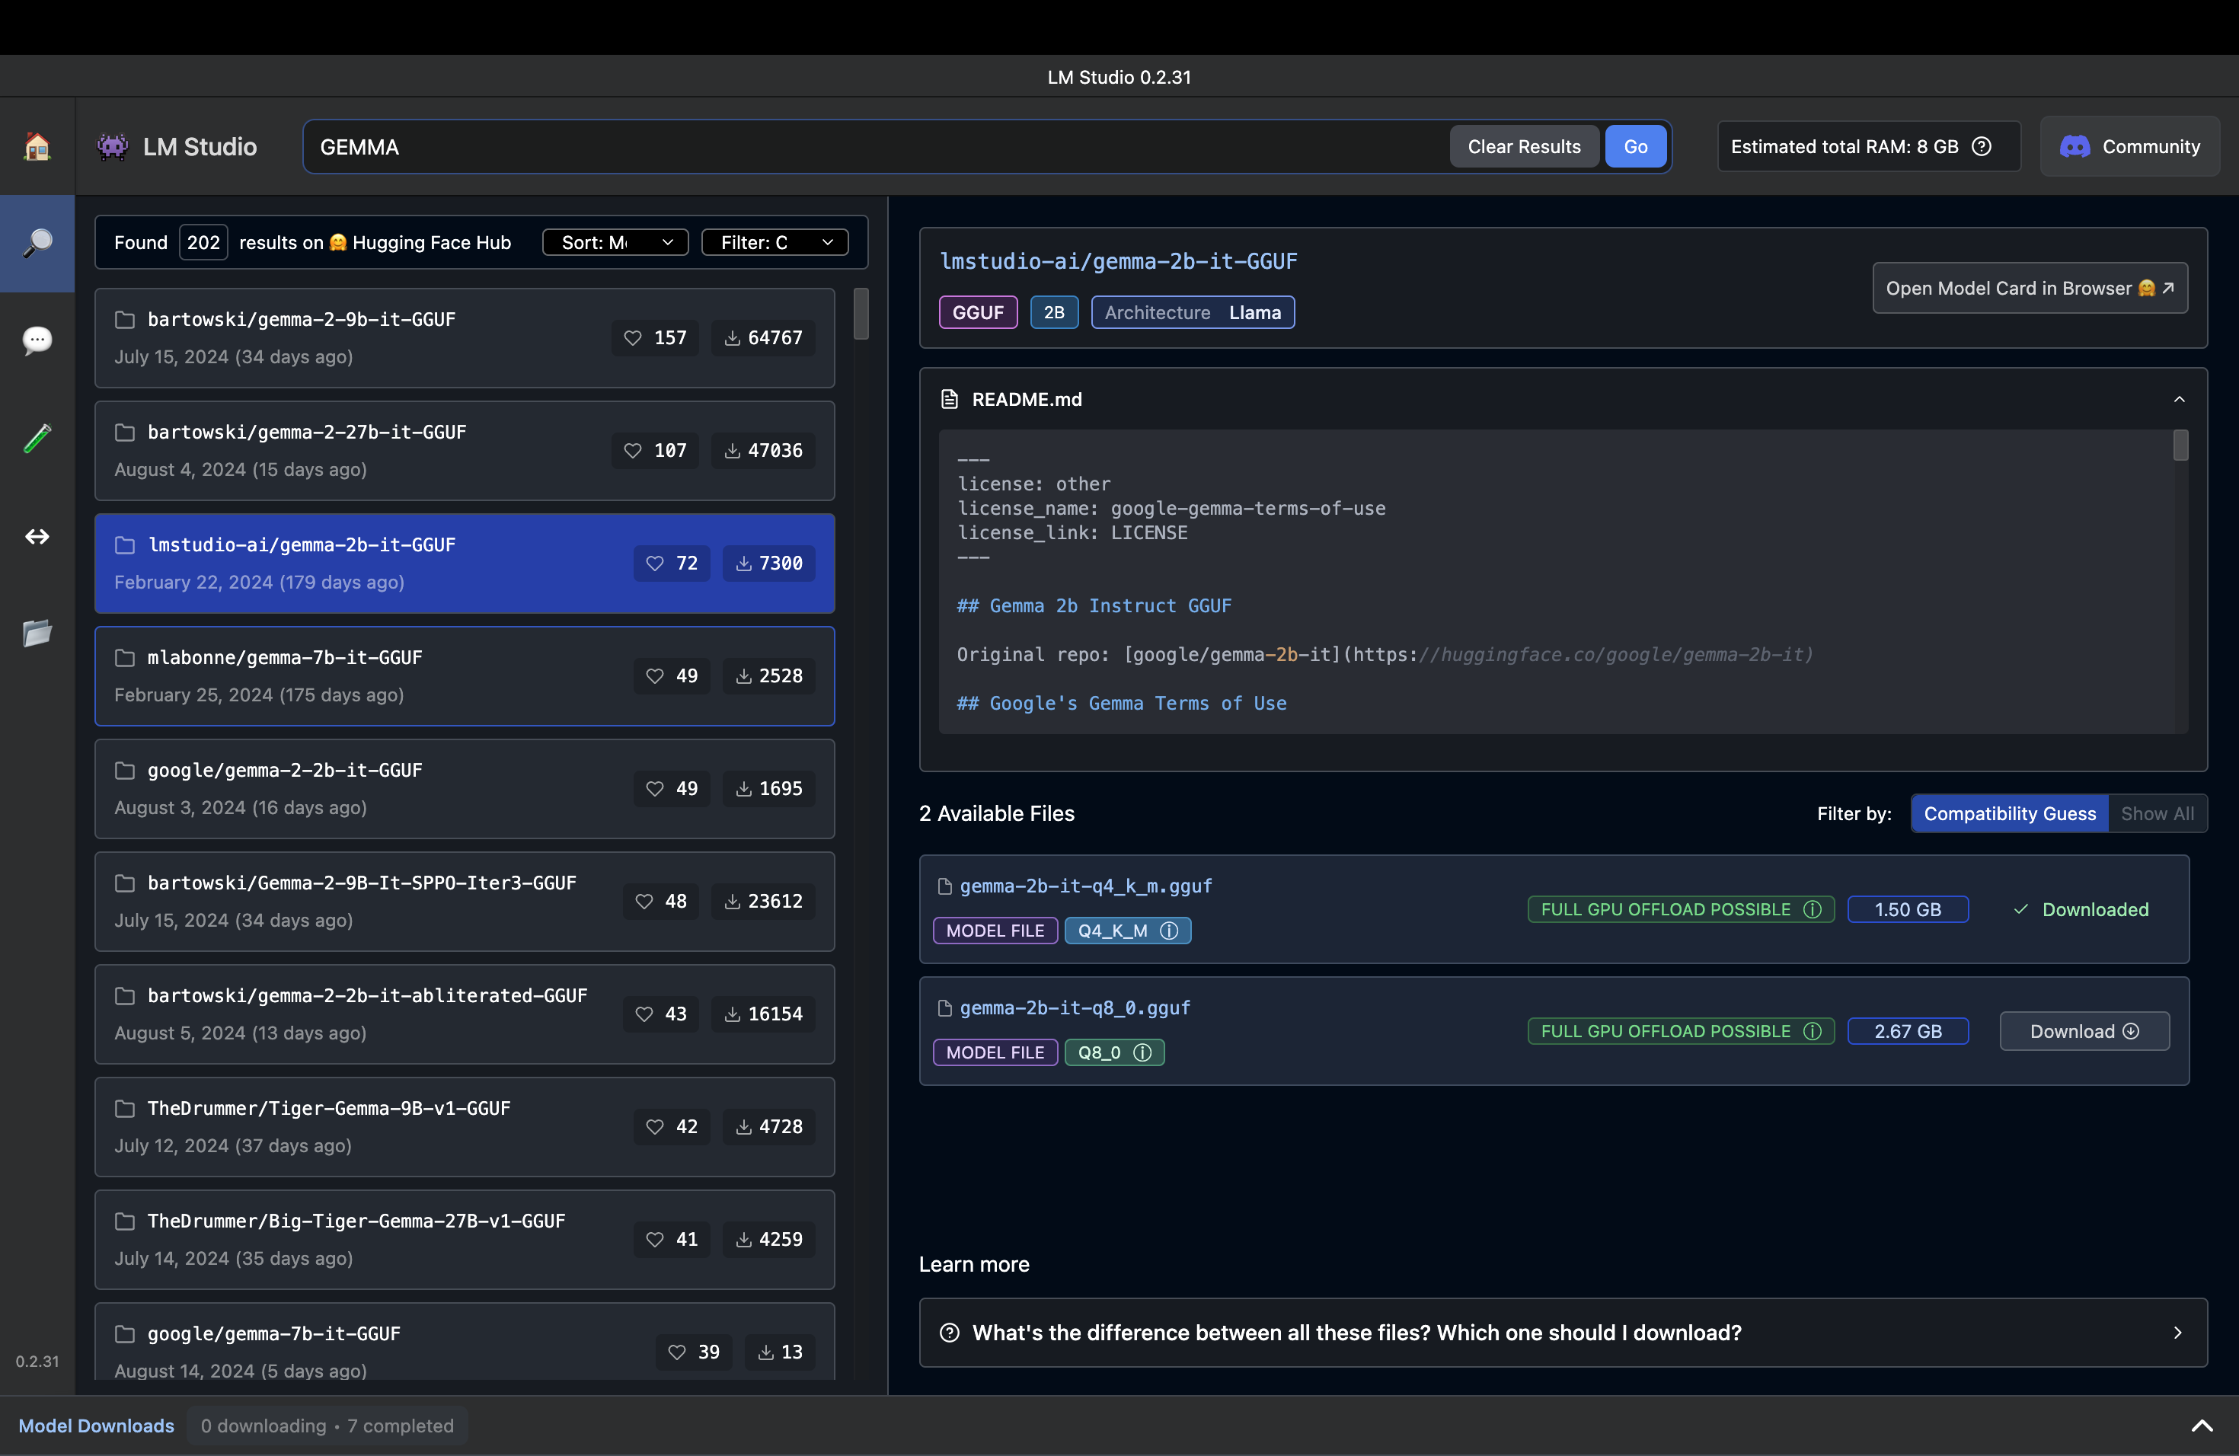This screenshot has height=1456, width=2239.
Task: Select bartowski/Gemma-2-9B-It-SPPO-Iter3-GGUF result
Action: (465, 901)
